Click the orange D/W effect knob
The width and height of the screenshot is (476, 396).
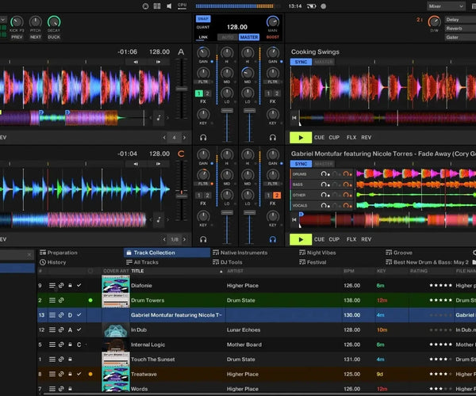tap(435, 22)
